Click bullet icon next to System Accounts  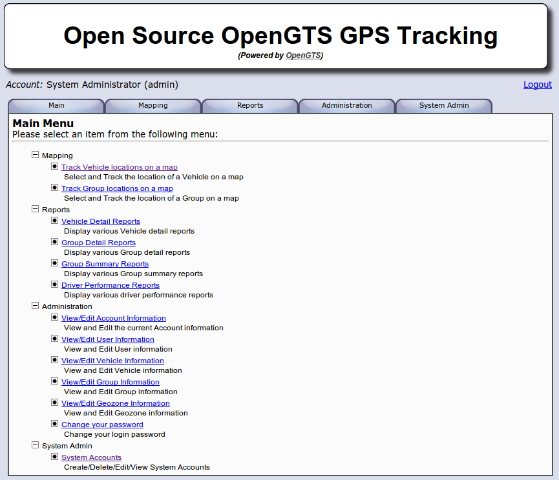pyautogui.click(x=55, y=457)
